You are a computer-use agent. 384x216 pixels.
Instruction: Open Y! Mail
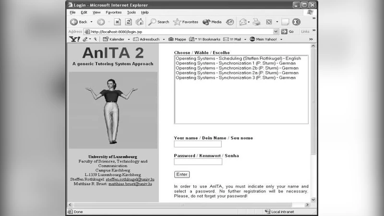pyautogui.click(x=232, y=39)
